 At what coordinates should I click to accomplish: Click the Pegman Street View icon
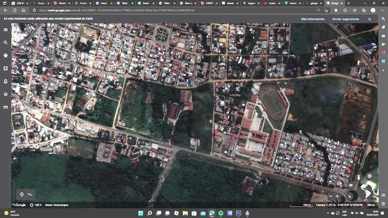358,178
